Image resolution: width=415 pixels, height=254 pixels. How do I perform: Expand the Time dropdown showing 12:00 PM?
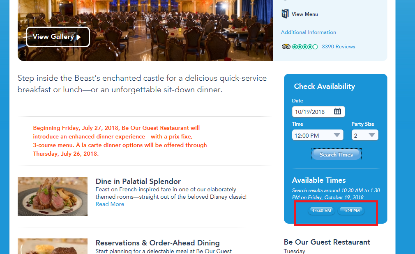(318, 135)
